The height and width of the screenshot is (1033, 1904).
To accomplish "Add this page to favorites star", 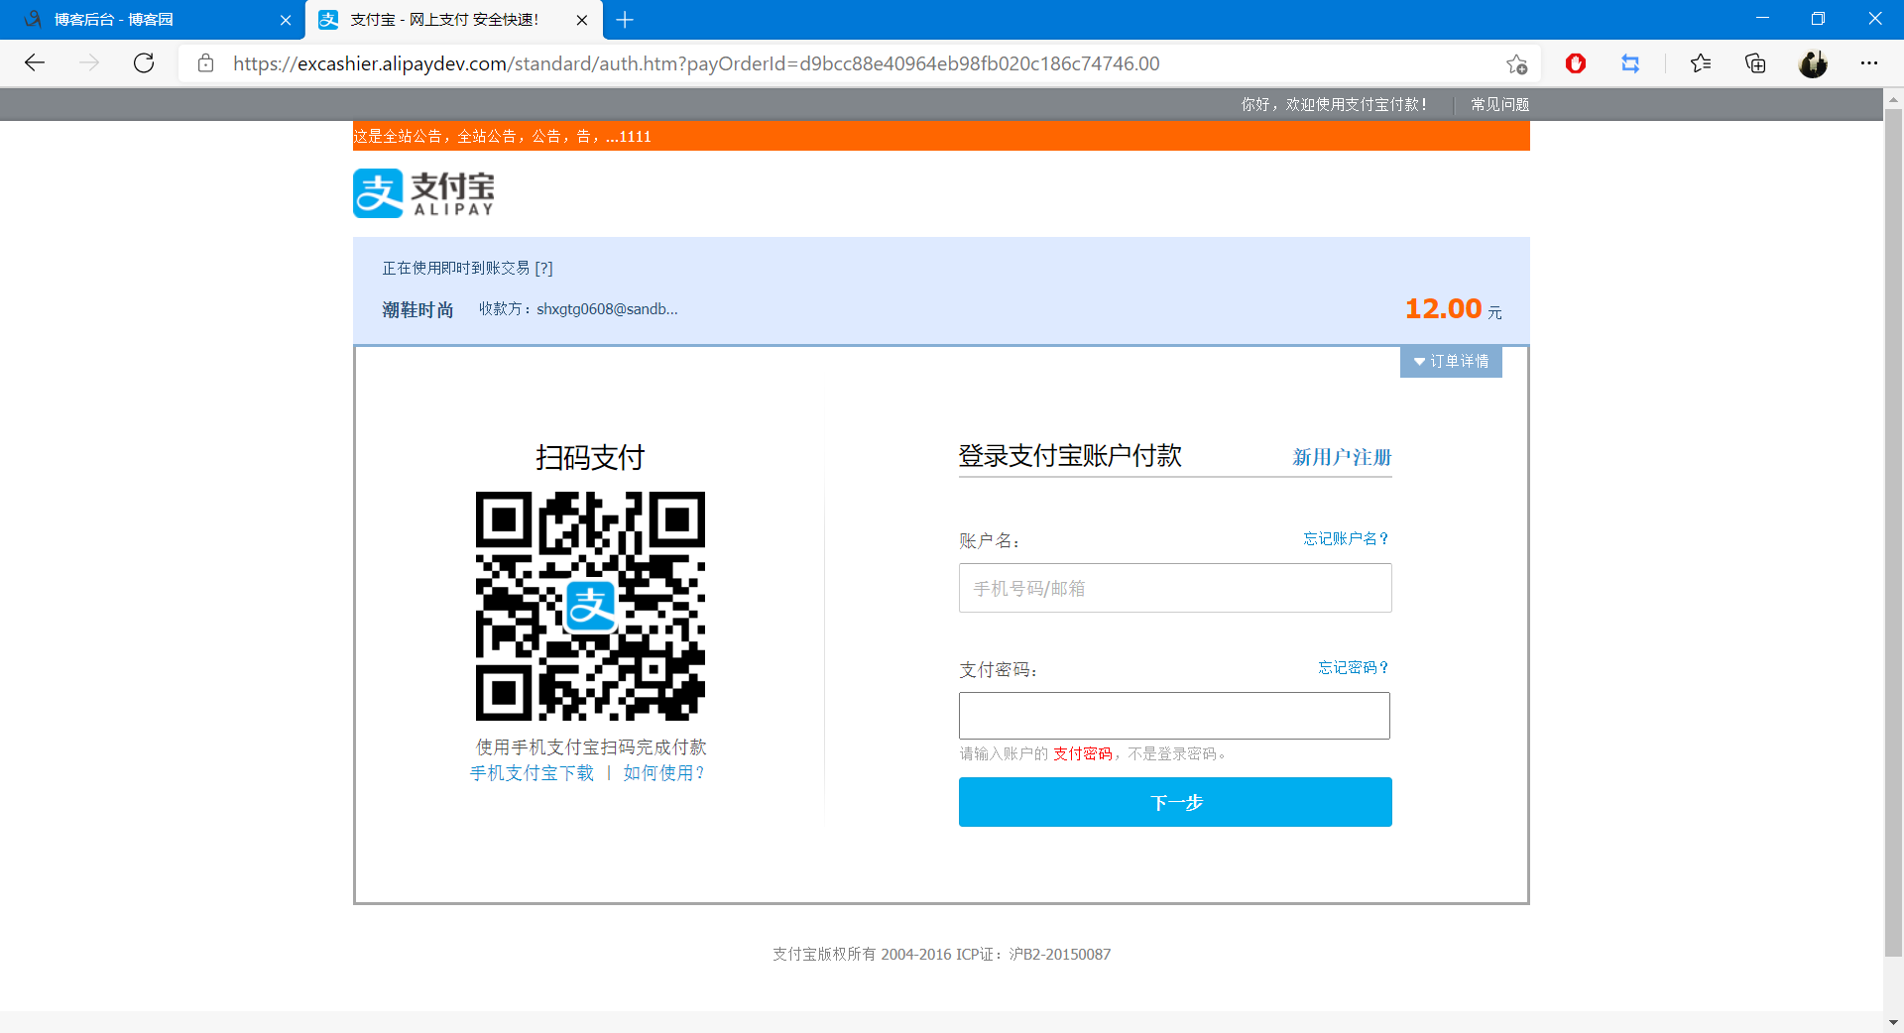I will 1516,64.
